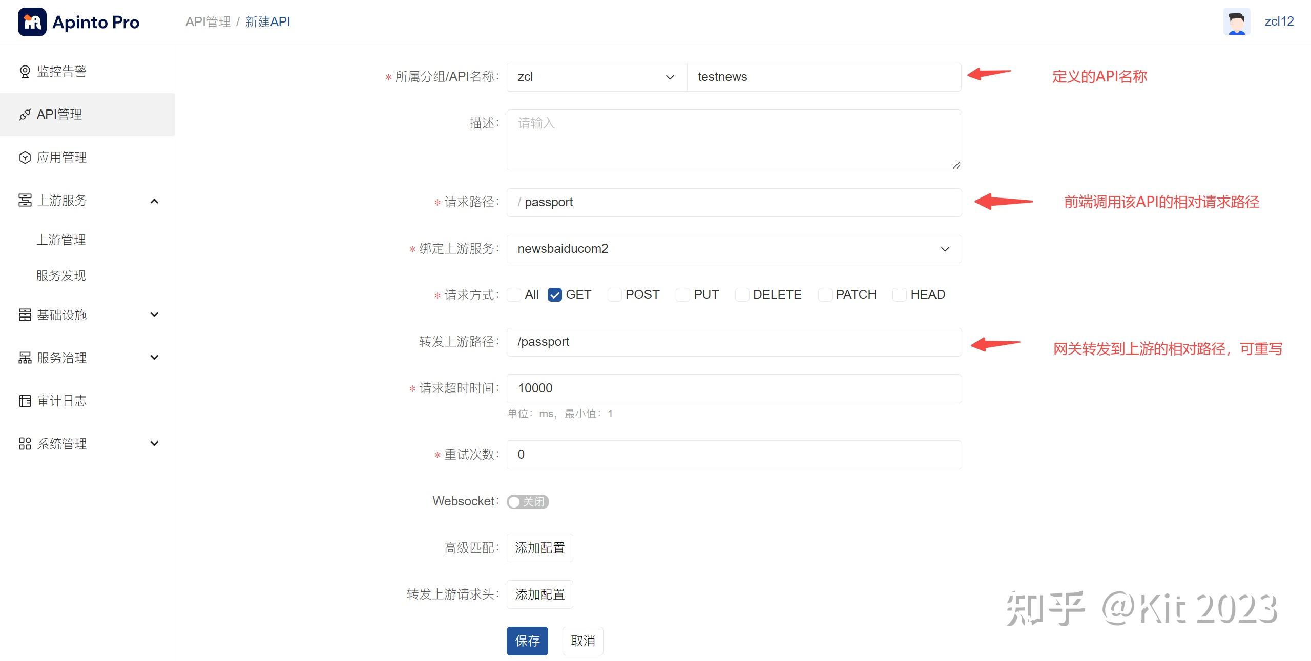The width and height of the screenshot is (1311, 661).
Task: Click the monitoring alarm (监控告警) sidebar icon
Action: [25, 71]
